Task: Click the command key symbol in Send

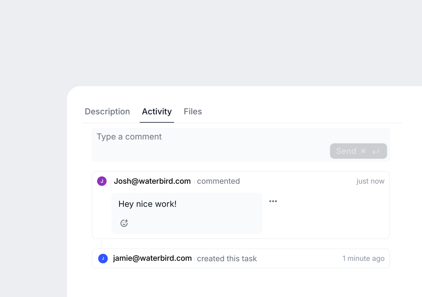Action: pyautogui.click(x=363, y=151)
